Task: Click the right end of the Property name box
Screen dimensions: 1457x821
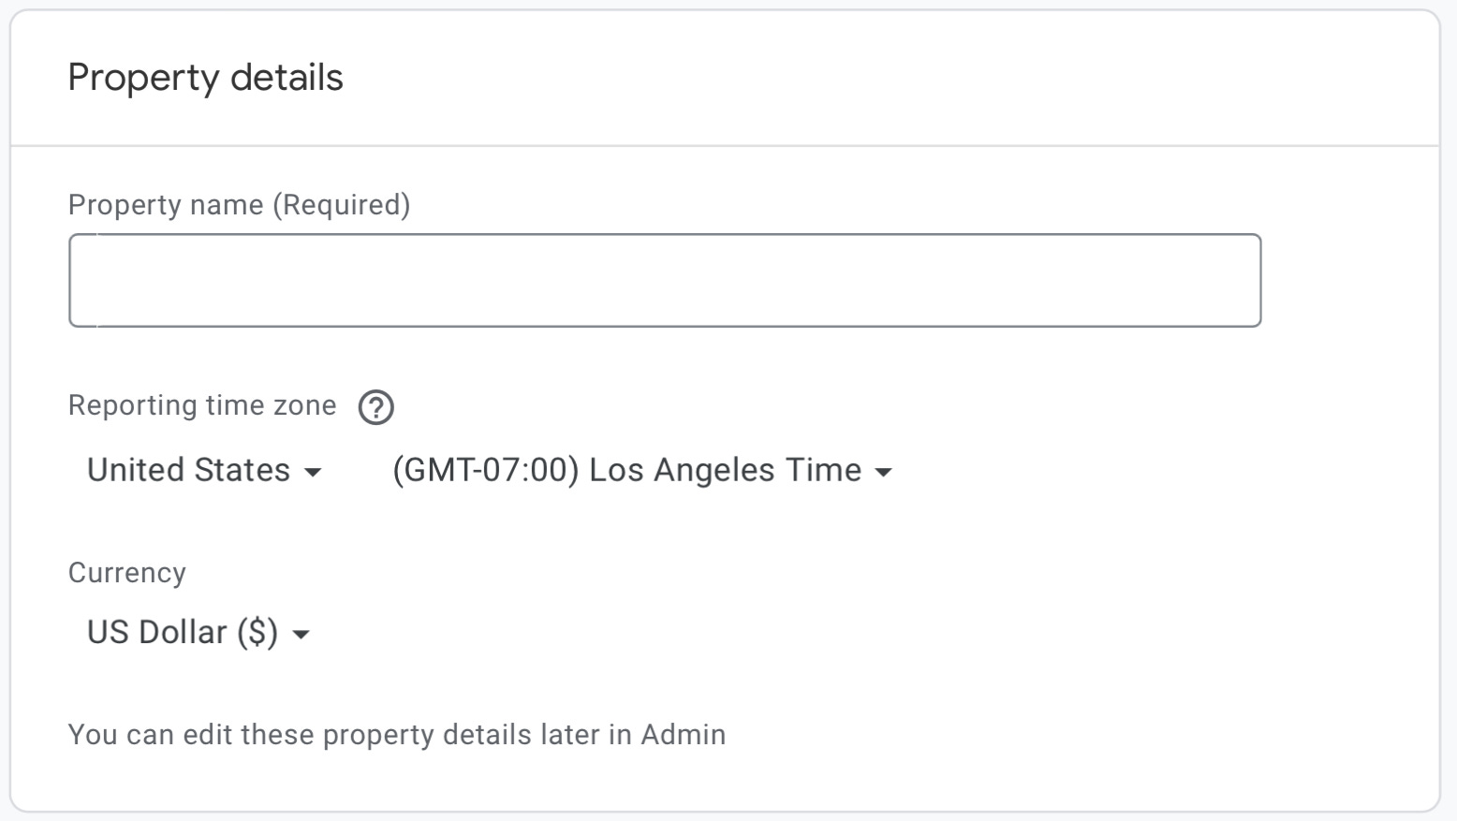Action: pyautogui.click(x=1236, y=281)
